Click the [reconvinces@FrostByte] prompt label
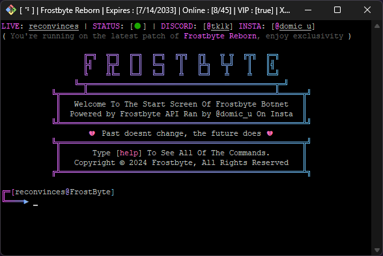This screenshot has width=383, height=256. tap(63, 192)
